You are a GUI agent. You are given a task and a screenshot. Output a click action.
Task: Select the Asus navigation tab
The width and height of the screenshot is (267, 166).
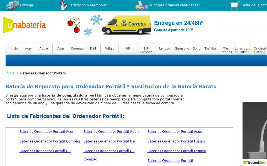pos(61,48)
